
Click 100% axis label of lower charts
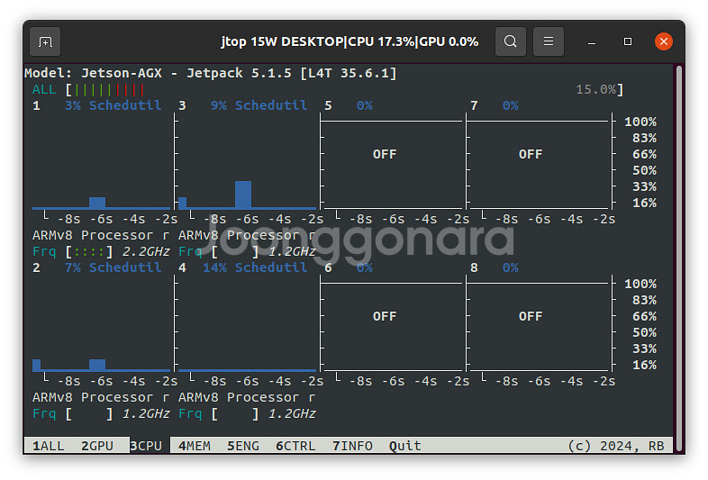640,284
